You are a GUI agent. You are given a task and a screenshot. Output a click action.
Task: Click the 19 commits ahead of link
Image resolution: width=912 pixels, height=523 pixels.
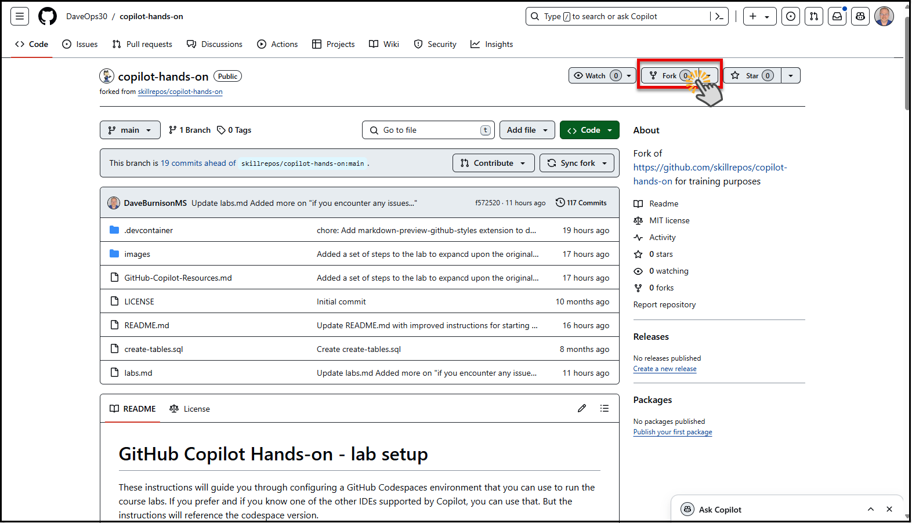(198, 163)
